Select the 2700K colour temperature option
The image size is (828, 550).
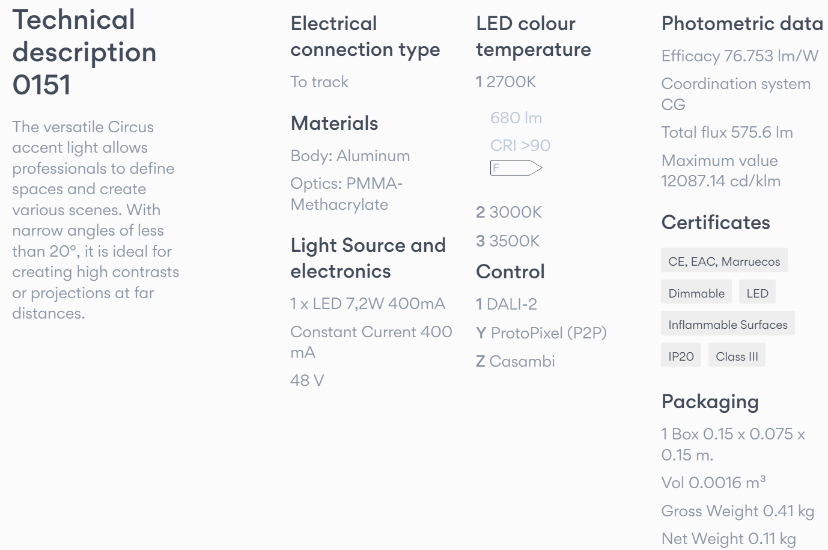click(x=506, y=82)
